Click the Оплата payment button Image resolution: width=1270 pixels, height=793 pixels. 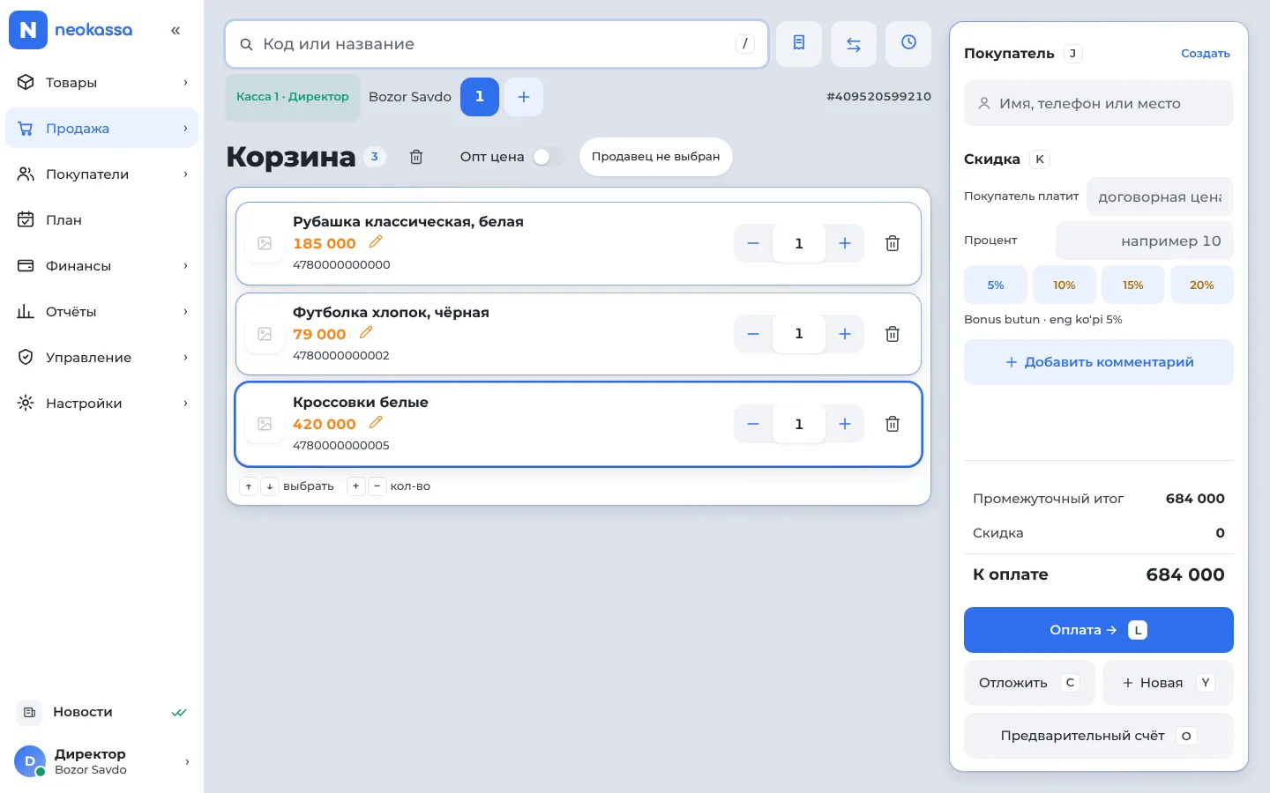[1099, 630]
